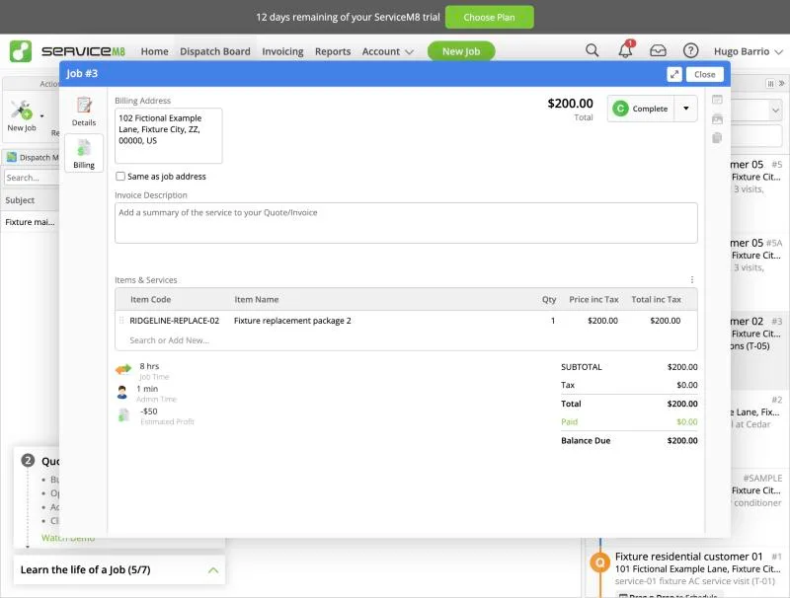Close the Job #3 dialog
This screenshot has height=598, width=790.
[x=704, y=74]
